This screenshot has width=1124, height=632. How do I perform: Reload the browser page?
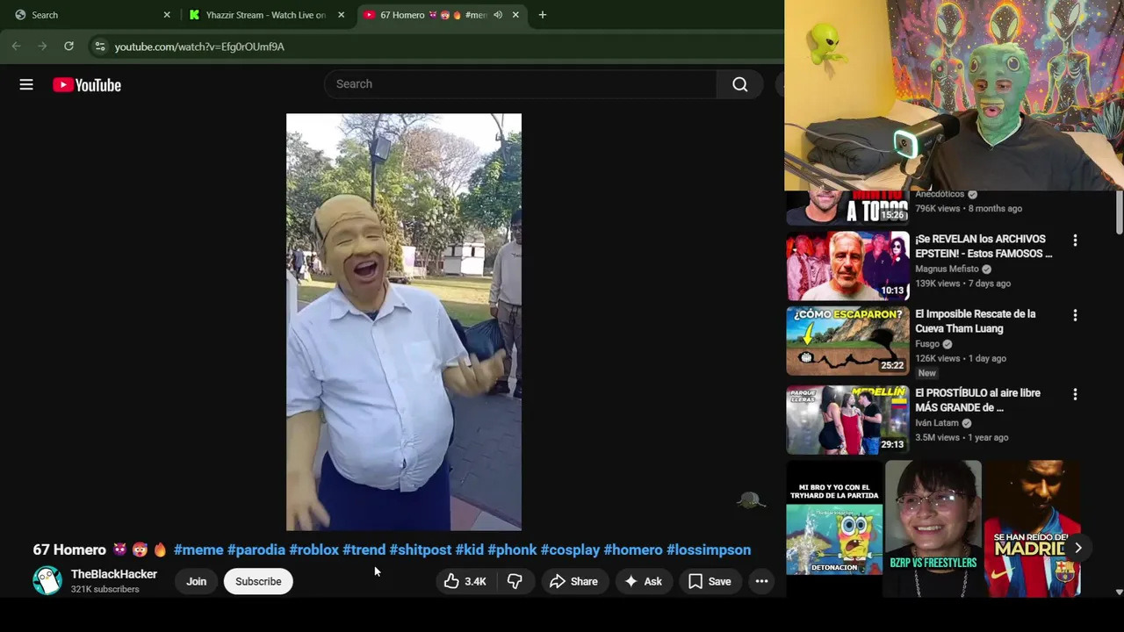[x=68, y=46]
